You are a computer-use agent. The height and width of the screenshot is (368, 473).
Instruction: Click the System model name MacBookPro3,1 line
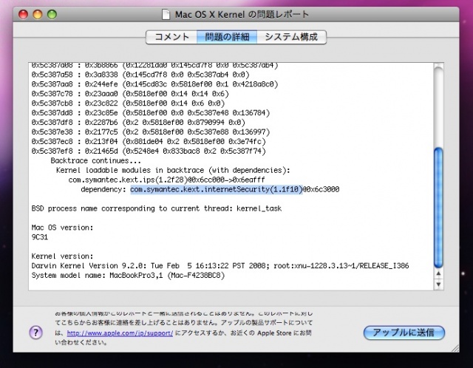click(128, 276)
